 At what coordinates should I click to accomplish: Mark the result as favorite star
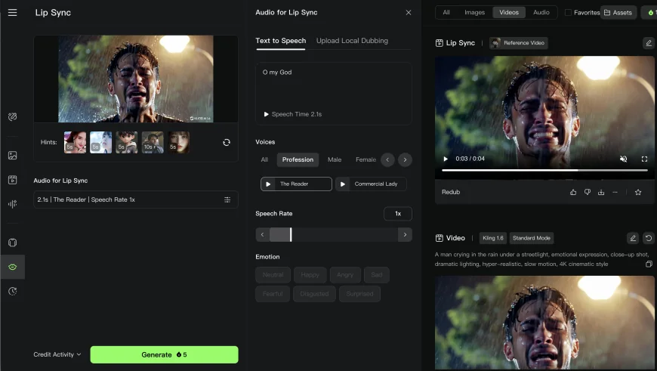click(x=638, y=192)
